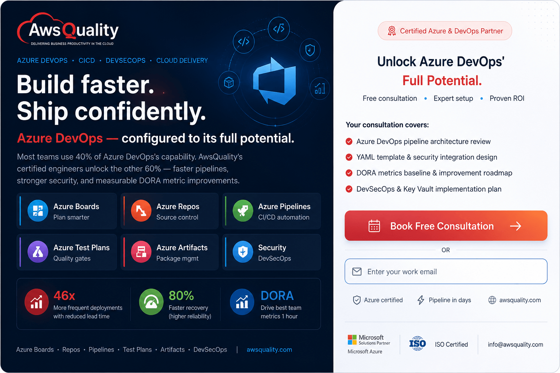Image resolution: width=560 pixels, height=373 pixels.
Task: Click checkmark for DevSecOps Key Vault plan
Action: (x=349, y=189)
